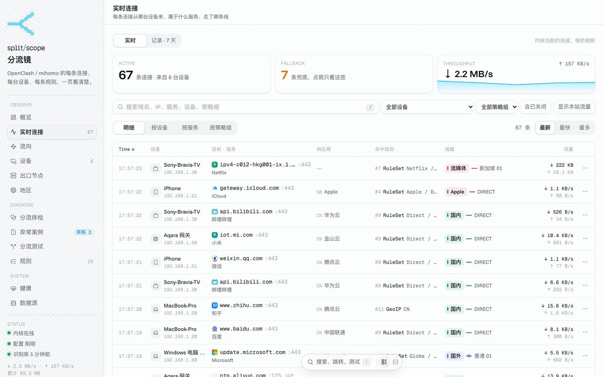Open row menu for www.zhihu.com

[585, 309]
